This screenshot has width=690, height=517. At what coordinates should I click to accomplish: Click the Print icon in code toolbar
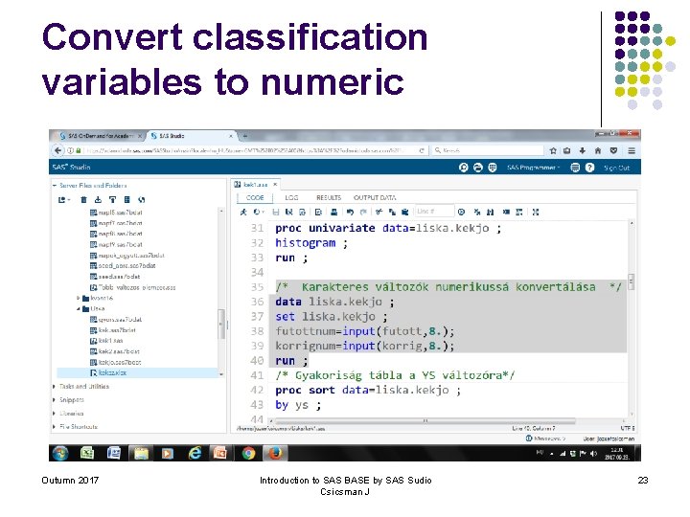tap(334, 212)
